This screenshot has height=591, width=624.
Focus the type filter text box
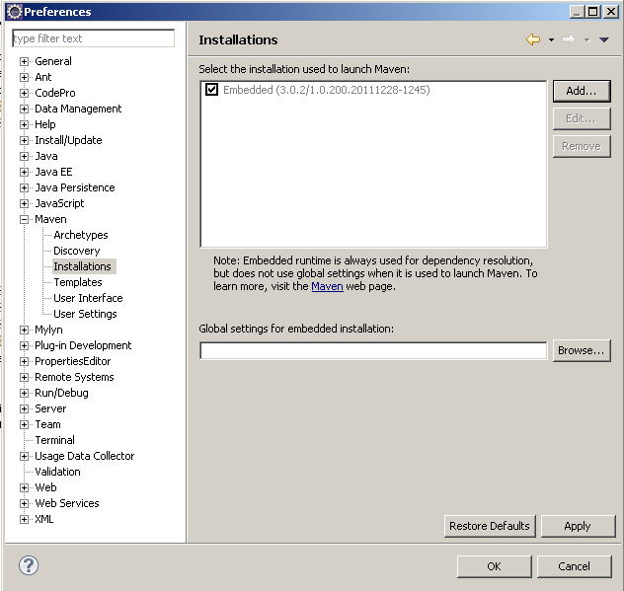(93, 38)
